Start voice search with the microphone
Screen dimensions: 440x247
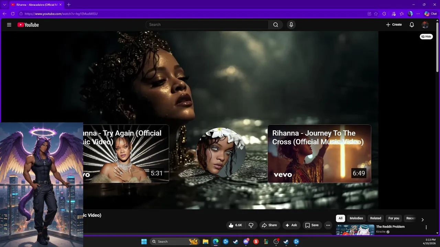[291, 25]
